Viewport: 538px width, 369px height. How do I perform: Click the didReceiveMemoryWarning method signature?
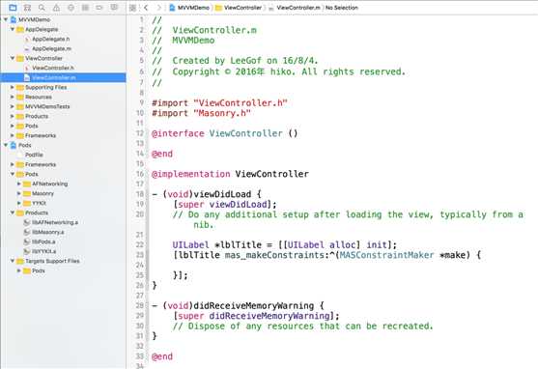click(238, 306)
